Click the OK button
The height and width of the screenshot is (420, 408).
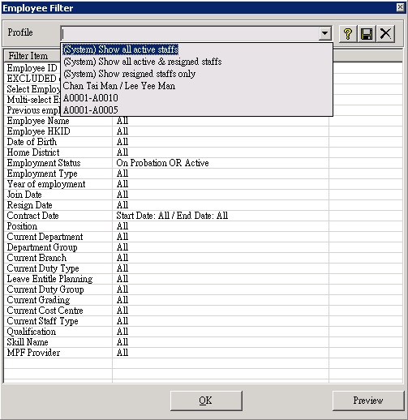pyautogui.click(x=206, y=401)
